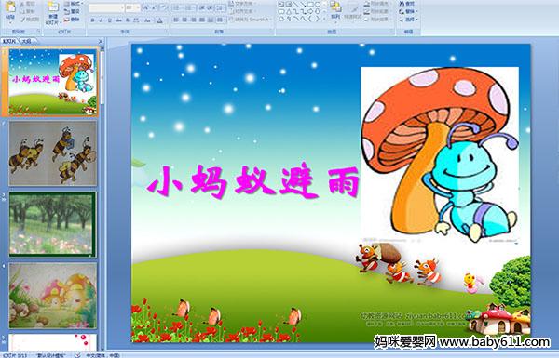The height and width of the screenshot is (358, 559).
Task: Click the Find binoculars icon in Editing group
Action: (402, 4)
